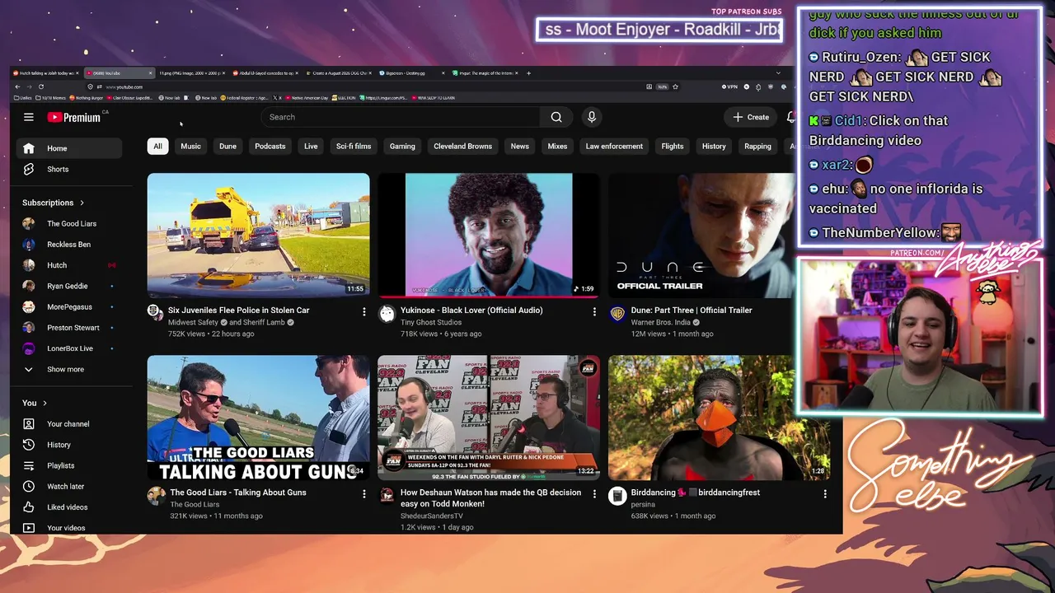Open LonerBox Live channel from sidebar
The height and width of the screenshot is (593, 1055).
point(69,348)
